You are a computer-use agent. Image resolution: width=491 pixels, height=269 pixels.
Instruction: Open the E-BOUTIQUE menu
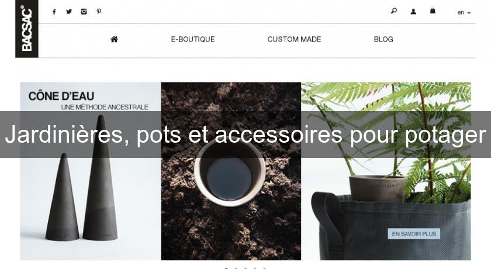coord(193,39)
